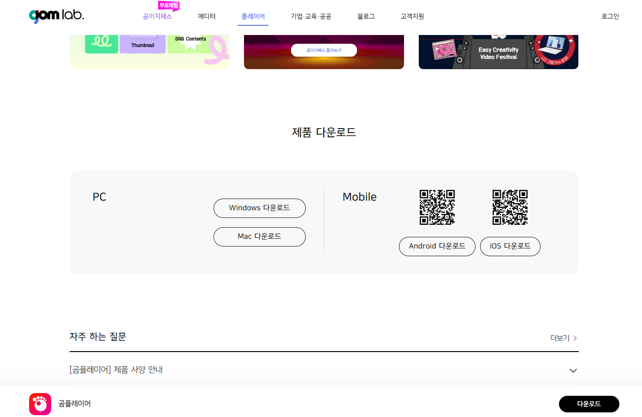Click the Android 다운로드 button
642x417 pixels.
pyautogui.click(x=437, y=247)
